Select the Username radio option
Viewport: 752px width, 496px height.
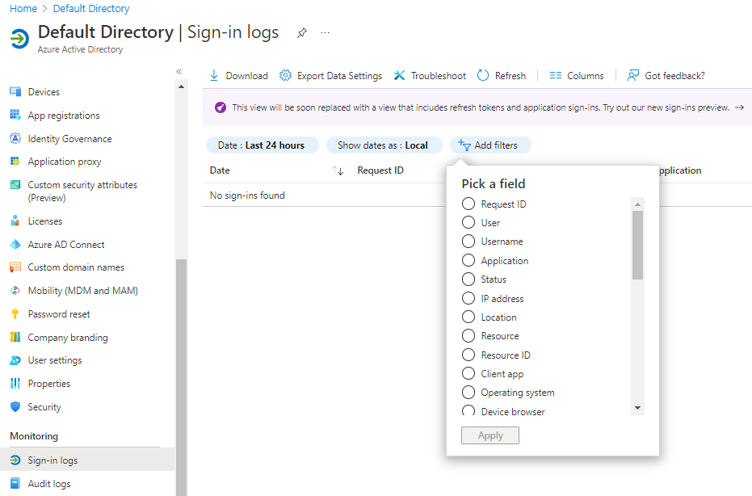tap(468, 242)
